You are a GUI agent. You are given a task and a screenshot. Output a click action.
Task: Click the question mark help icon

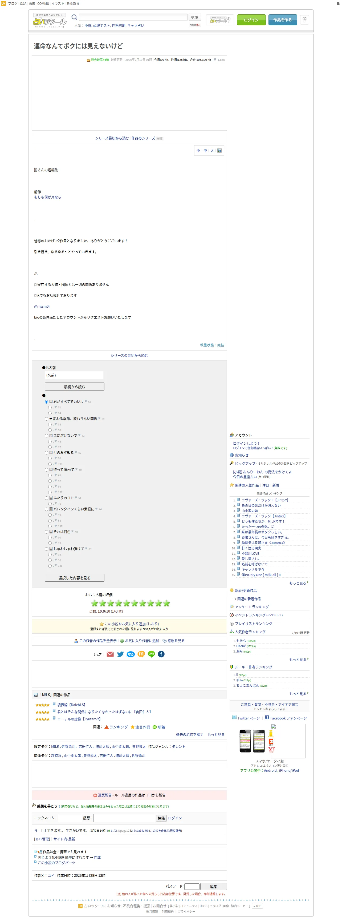tap(304, 20)
